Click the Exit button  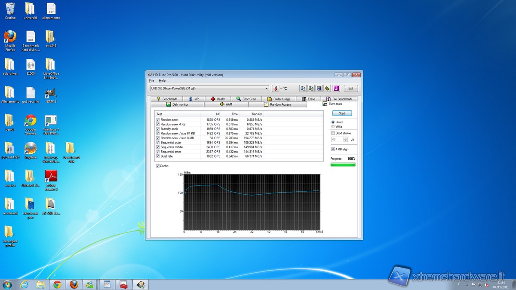pyautogui.click(x=350, y=89)
